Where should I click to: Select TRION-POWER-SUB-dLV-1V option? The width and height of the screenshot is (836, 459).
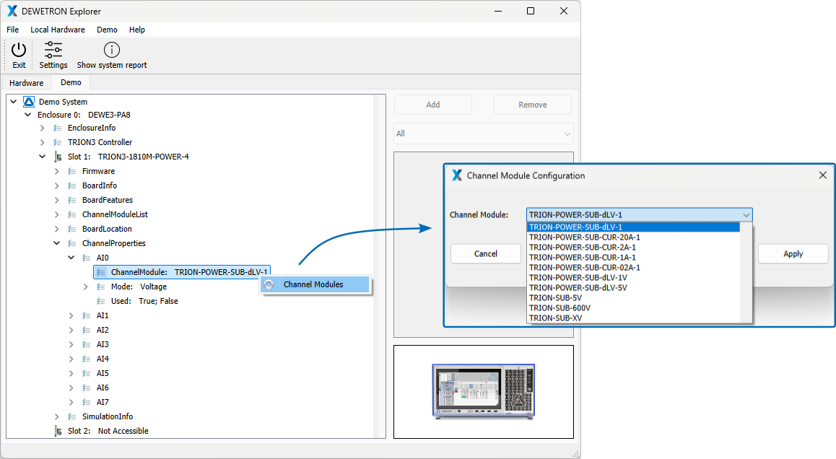[x=634, y=278]
